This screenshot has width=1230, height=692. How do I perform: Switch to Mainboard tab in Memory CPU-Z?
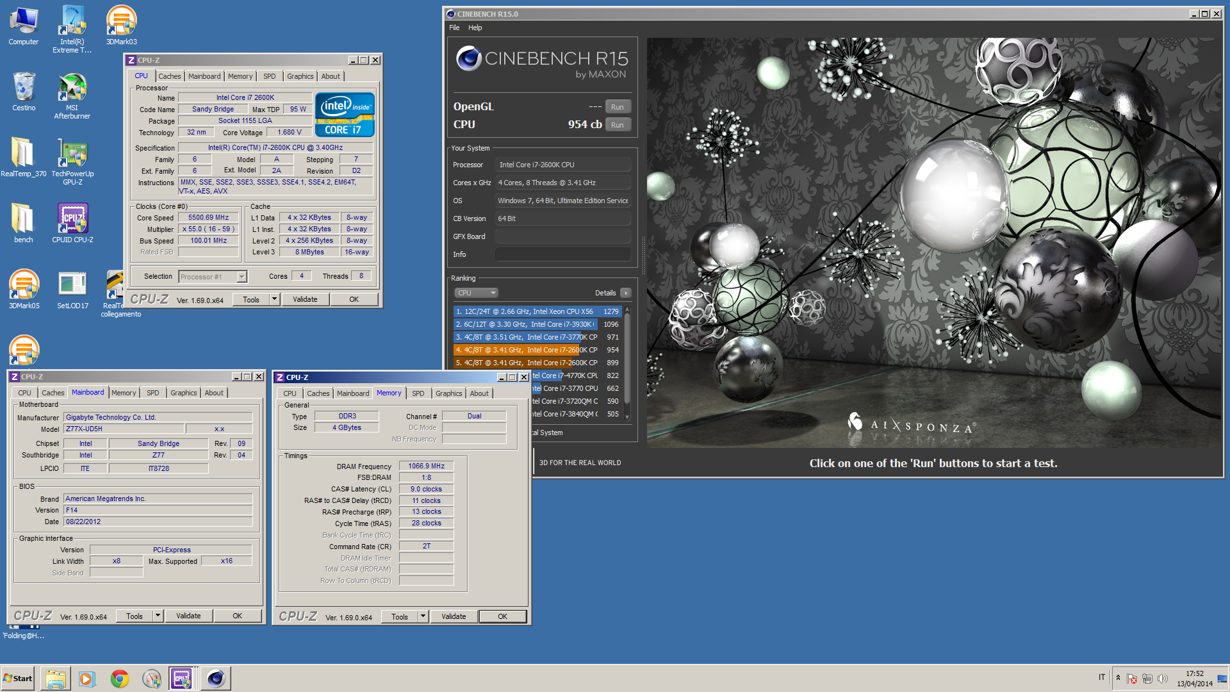point(353,393)
